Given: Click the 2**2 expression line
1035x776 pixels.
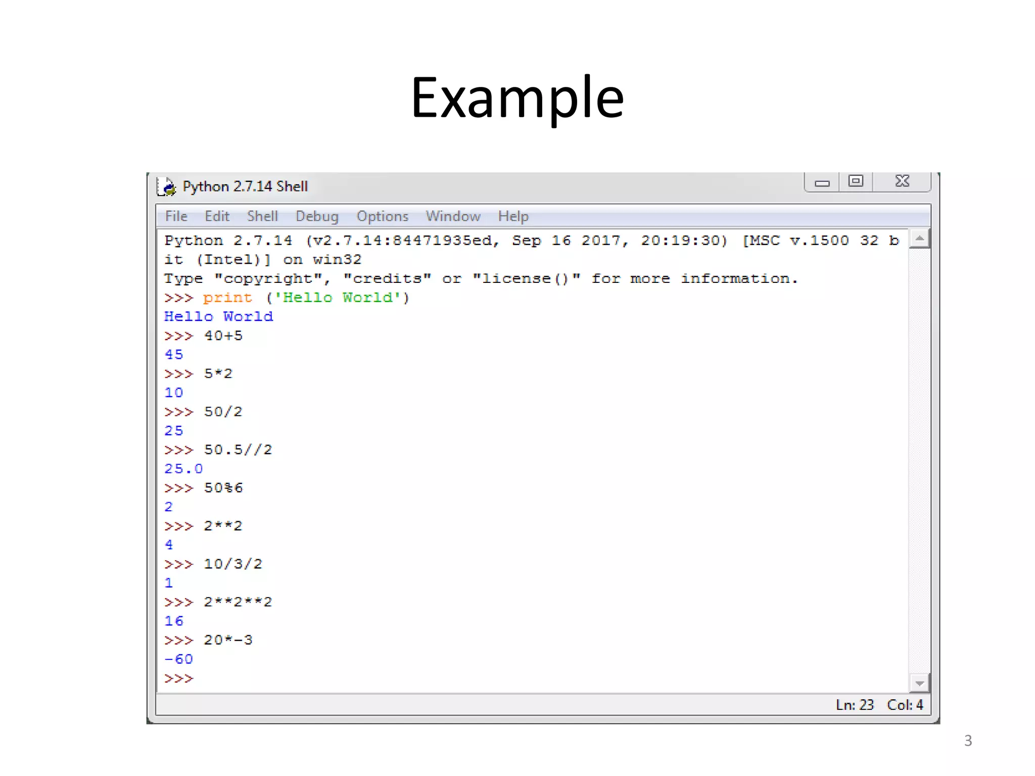Looking at the screenshot, I should click(x=203, y=526).
